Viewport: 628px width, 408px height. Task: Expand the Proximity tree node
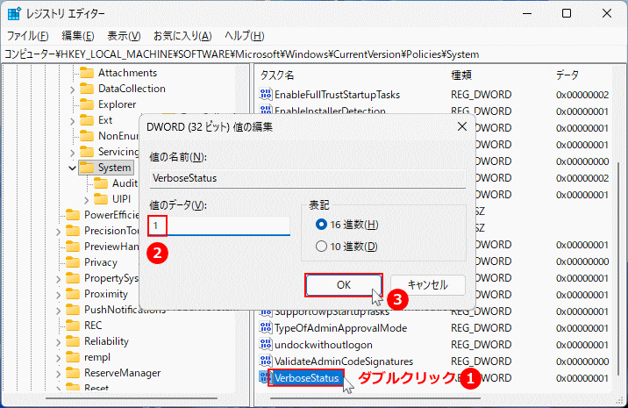pyautogui.click(x=58, y=295)
